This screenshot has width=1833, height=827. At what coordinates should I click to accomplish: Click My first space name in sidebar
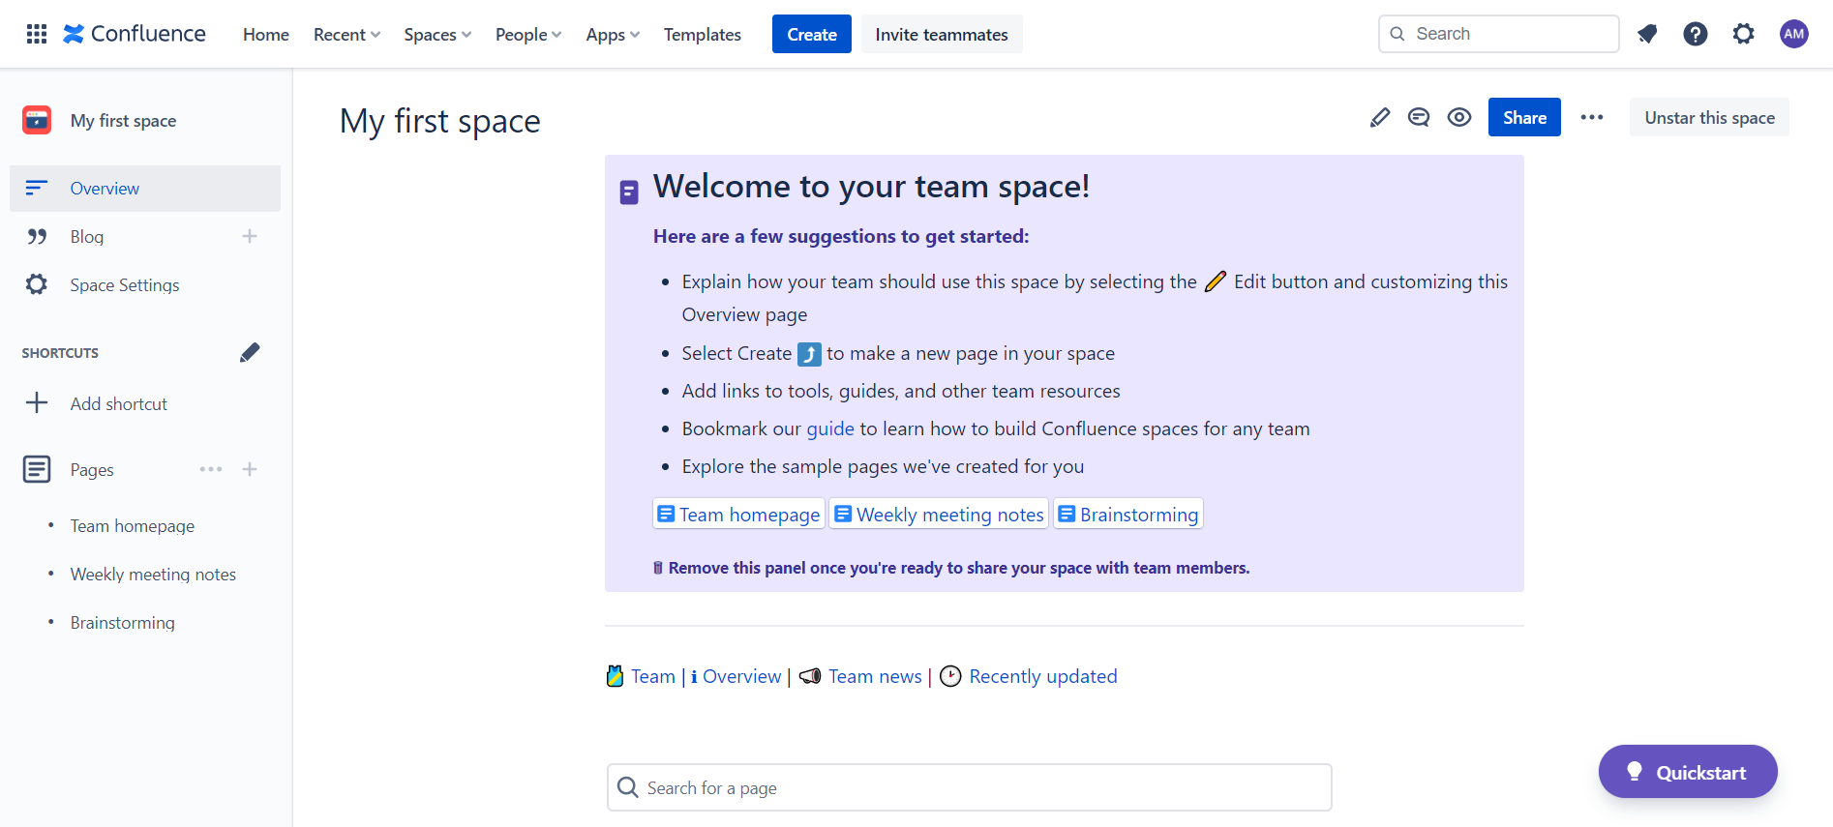123,120
